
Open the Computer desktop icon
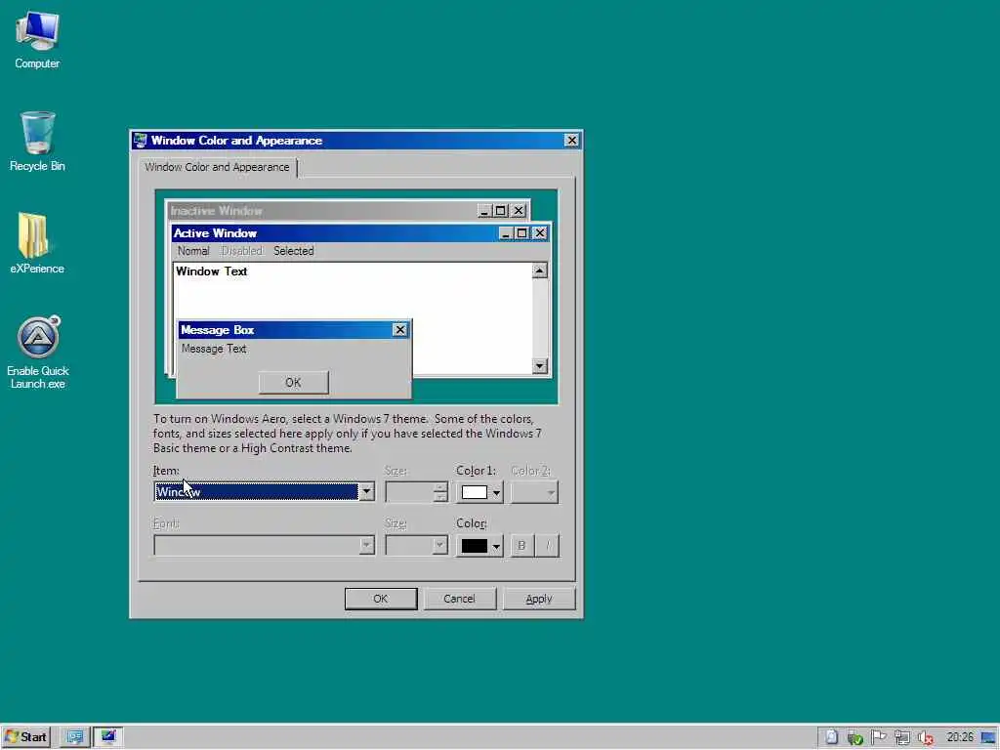[x=37, y=39]
